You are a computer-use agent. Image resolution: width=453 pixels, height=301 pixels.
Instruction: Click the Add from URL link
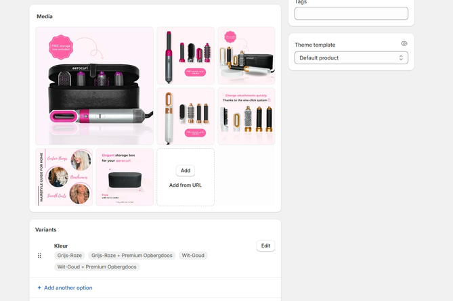click(x=186, y=185)
